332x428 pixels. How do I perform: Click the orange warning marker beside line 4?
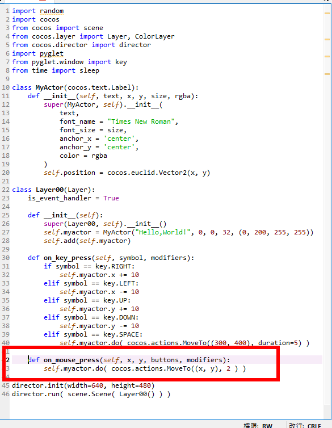pyautogui.click(x=327, y=39)
